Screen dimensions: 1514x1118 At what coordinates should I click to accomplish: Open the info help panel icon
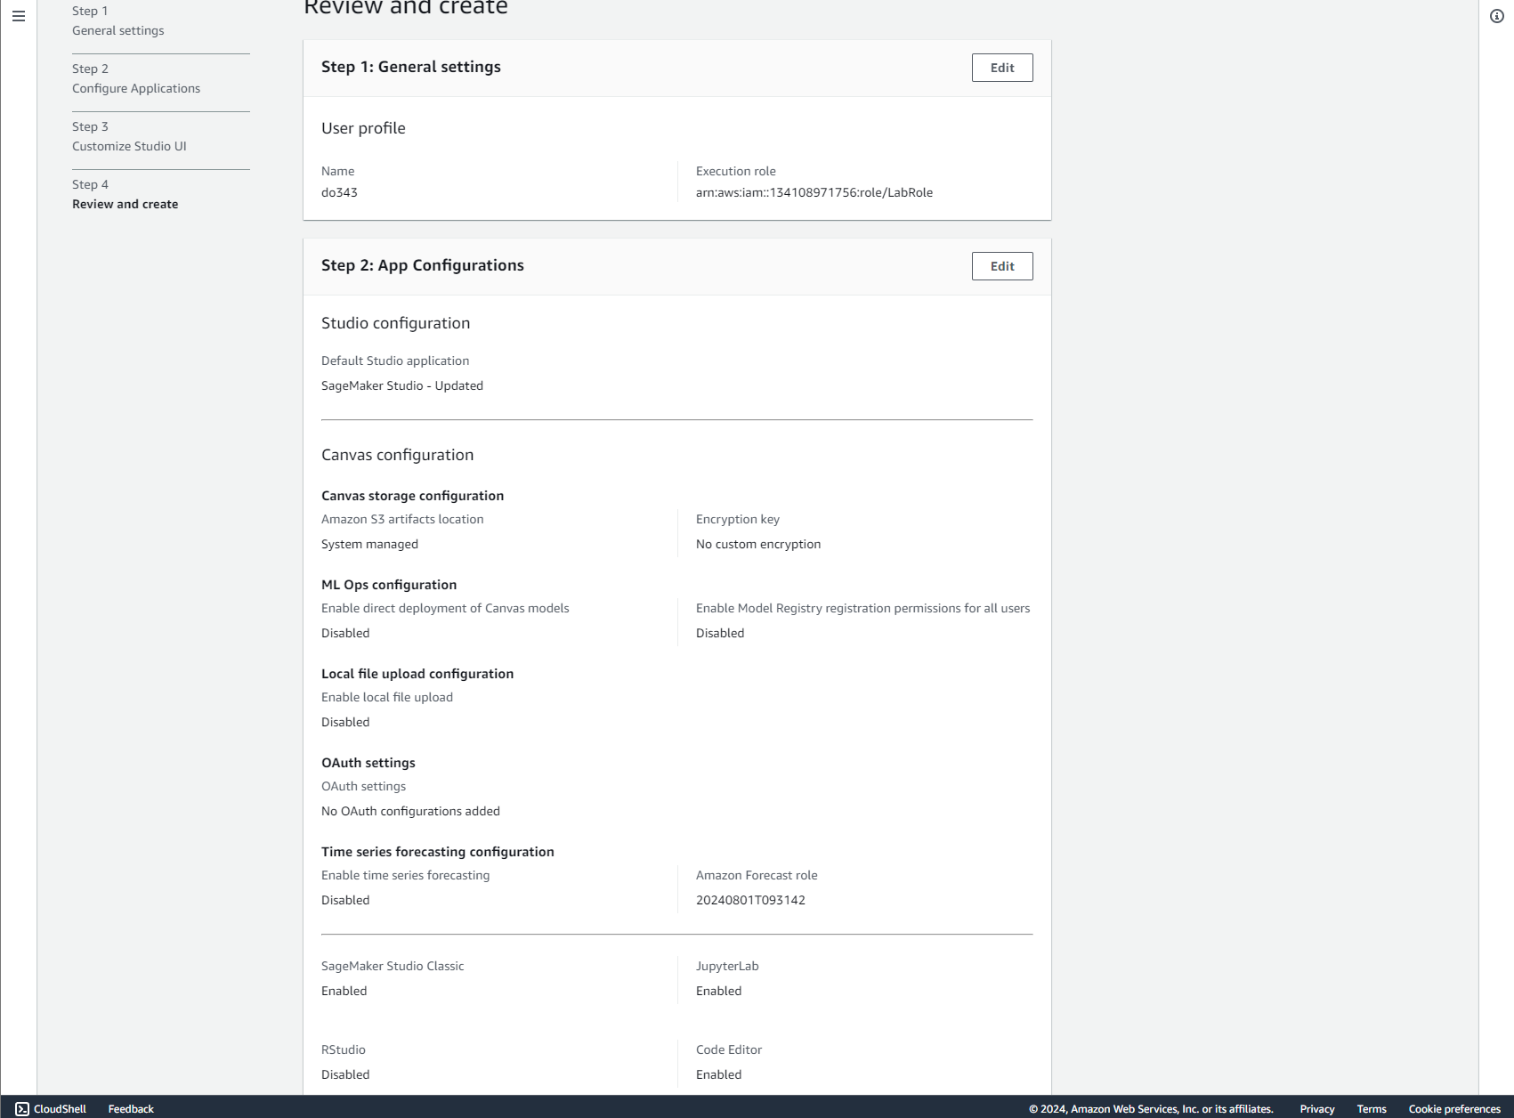coord(1496,16)
